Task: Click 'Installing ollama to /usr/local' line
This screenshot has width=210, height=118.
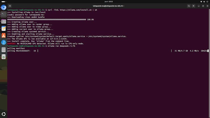Action: click(26, 12)
